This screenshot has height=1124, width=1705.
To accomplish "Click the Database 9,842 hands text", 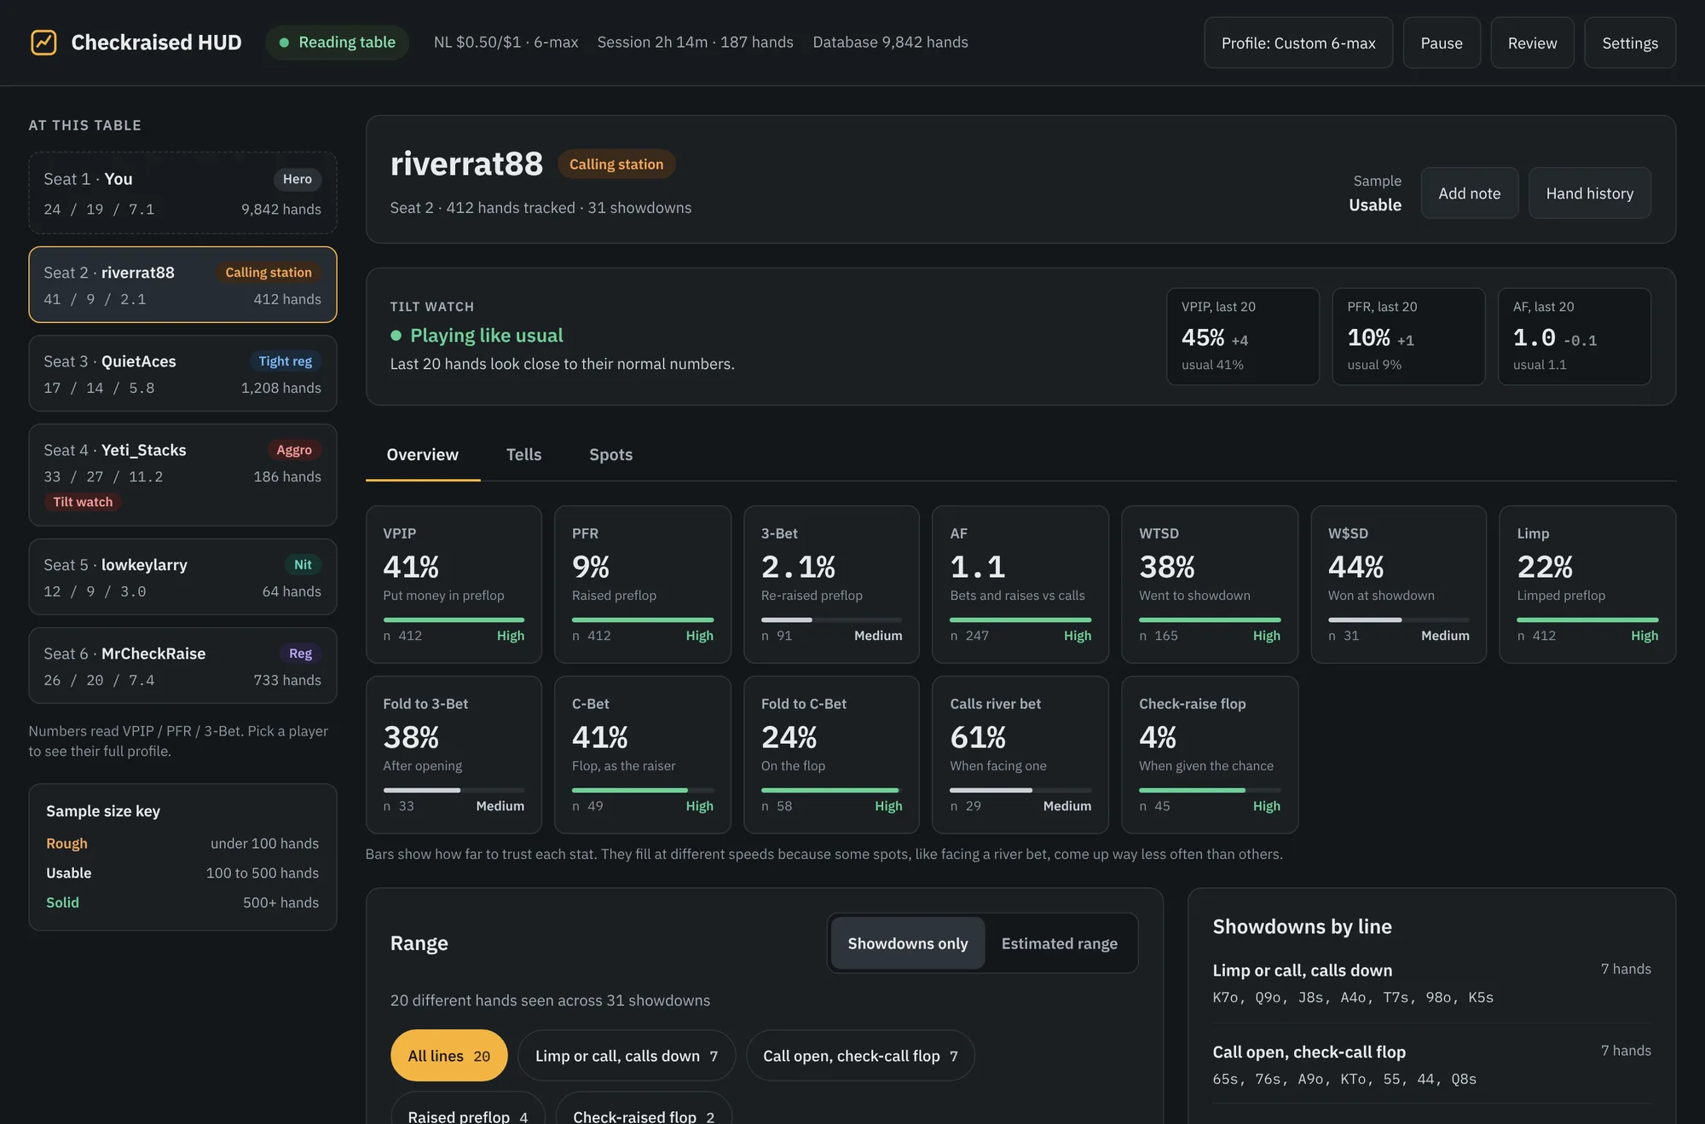I will point(890,42).
